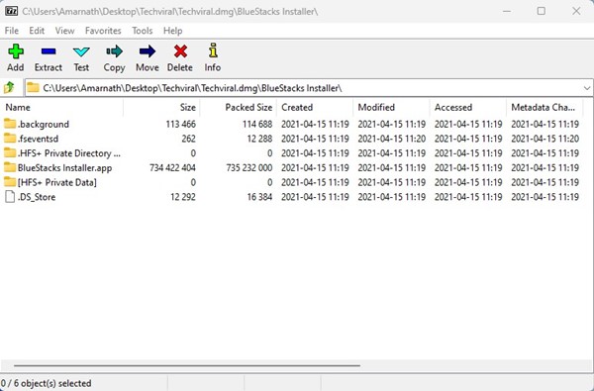Minimize the 7-Zip window
Screen dimensions: 594x391
[x=507, y=11]
